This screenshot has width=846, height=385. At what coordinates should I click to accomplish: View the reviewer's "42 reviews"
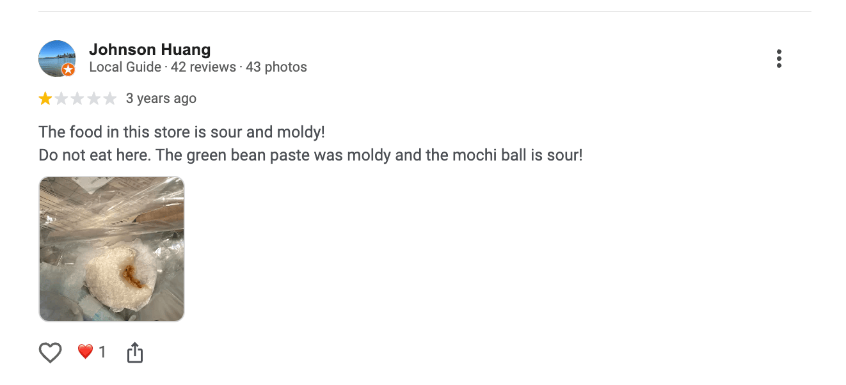pyautogui.click(x=203, y=67)
